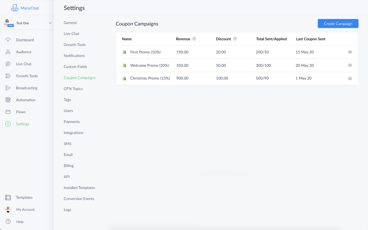
Task: View Christmas Promo (15%) via eye icon
Action: coord(350,78)
